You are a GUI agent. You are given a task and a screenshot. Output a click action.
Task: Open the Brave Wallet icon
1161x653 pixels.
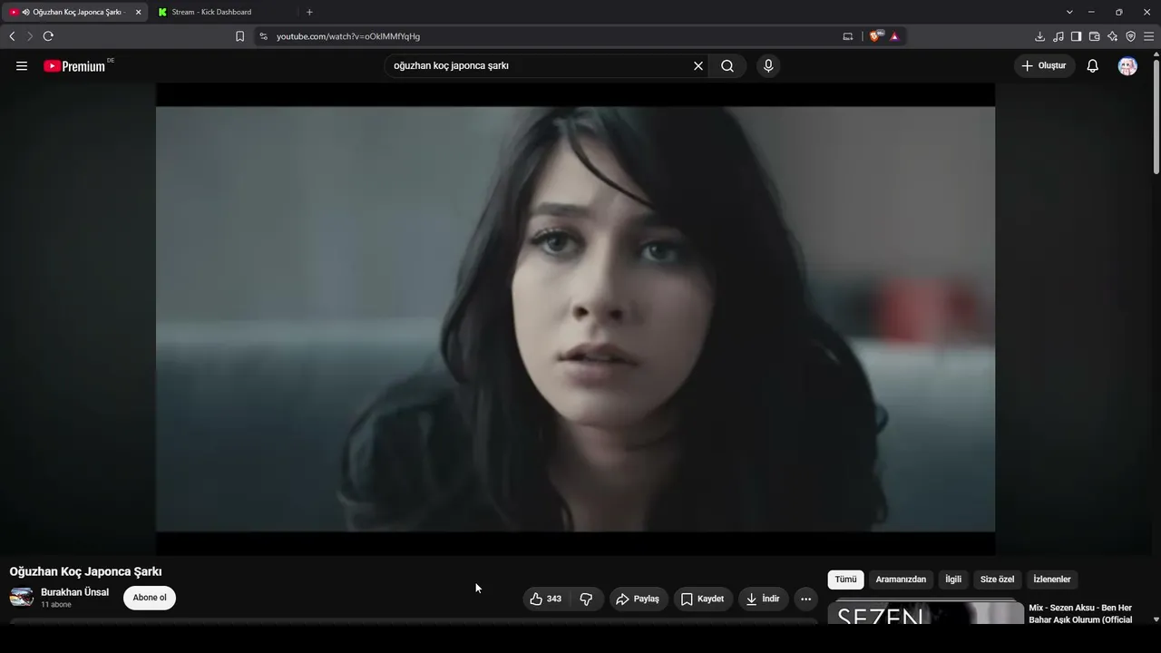tap(1094, 36)
